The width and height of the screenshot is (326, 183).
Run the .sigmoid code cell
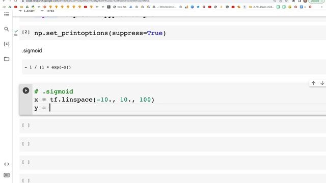26,90
